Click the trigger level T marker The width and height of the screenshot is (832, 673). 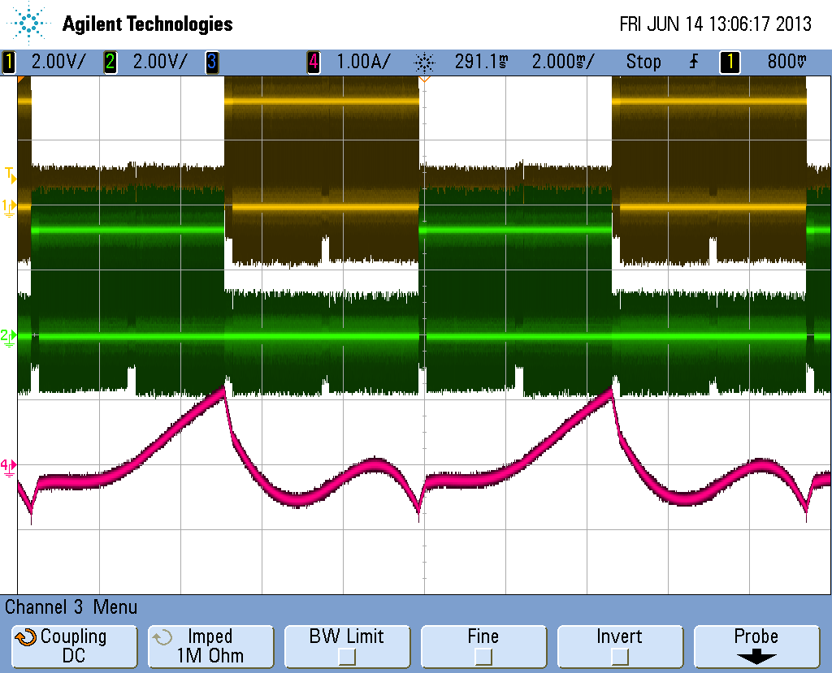tap(11, 175)
